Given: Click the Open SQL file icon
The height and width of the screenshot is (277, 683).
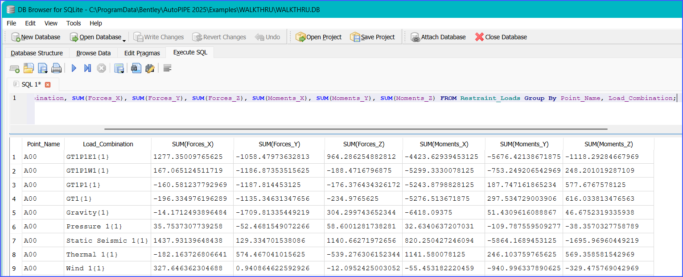Looking at the screenshot, I should [x=29, y=68].
